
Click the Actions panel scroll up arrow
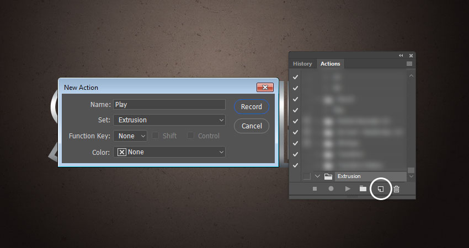(411, 76)
